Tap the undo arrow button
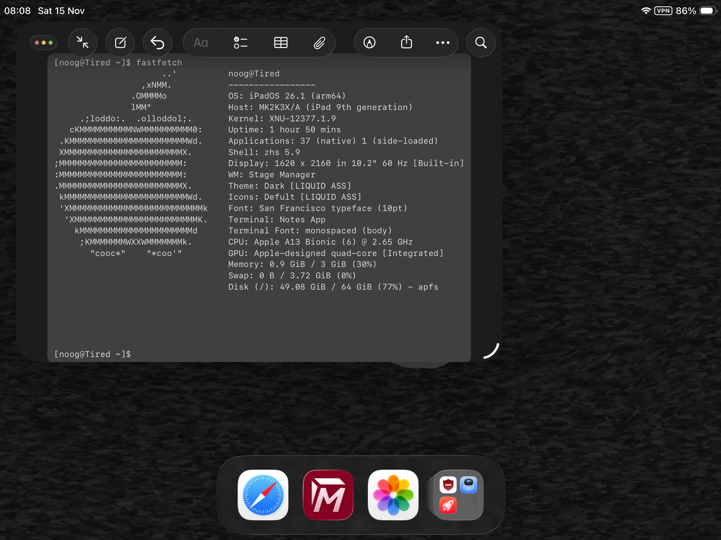Viewport: 721px width, 540px height. [157, 43]
